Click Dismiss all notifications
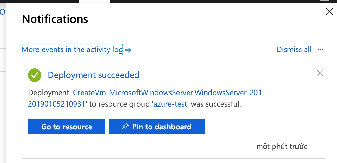This screenshot has height=163, width=337. (294, 49)
